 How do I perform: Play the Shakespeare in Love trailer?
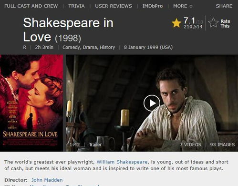(x=152, y=103)
